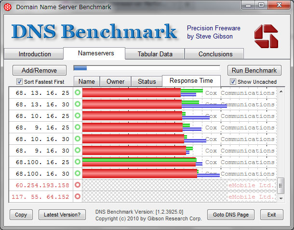Screen dimensions: 294x230
Task: Click the benchmark progress bar
Action: pos(147,68)
